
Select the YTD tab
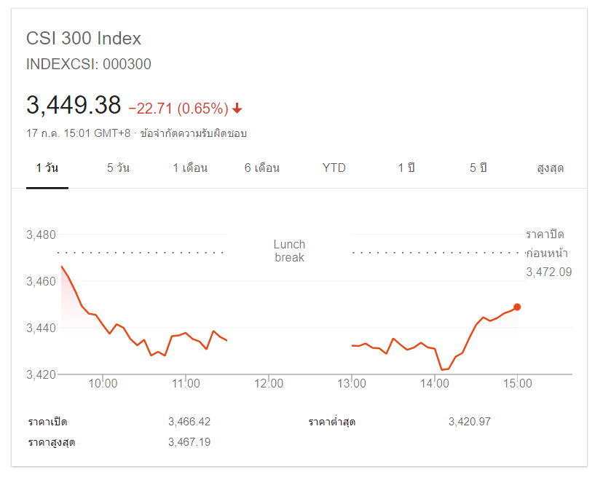334,168
